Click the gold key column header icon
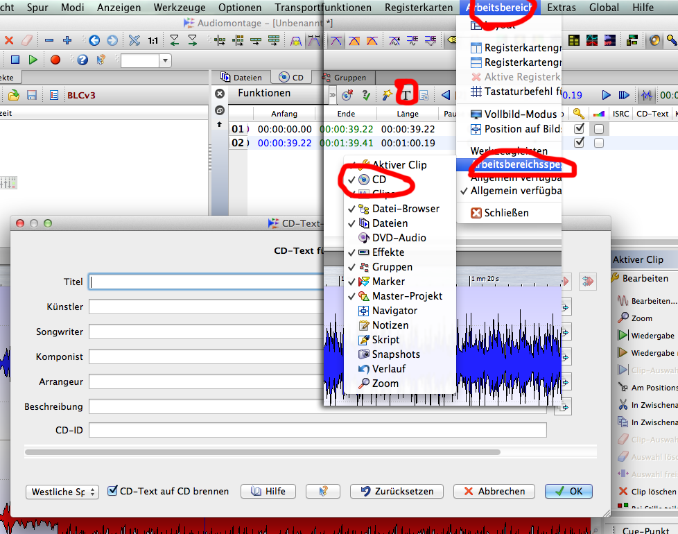The width and height of the screenshot is (678, 534). (579, 114)
